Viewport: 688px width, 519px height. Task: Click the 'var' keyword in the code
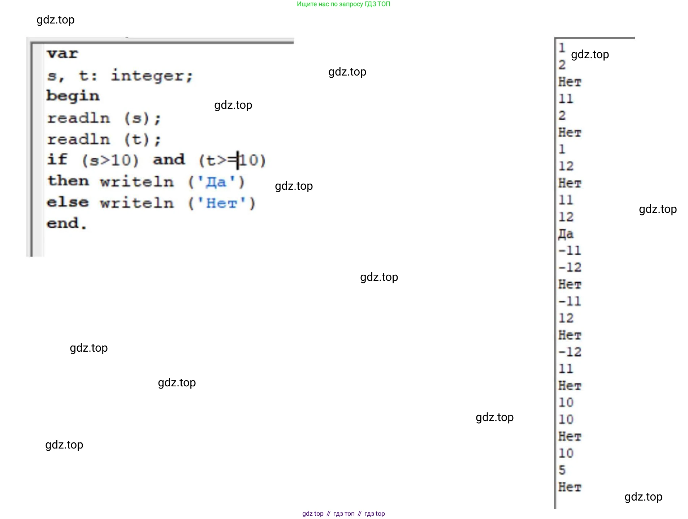(62, 54)
